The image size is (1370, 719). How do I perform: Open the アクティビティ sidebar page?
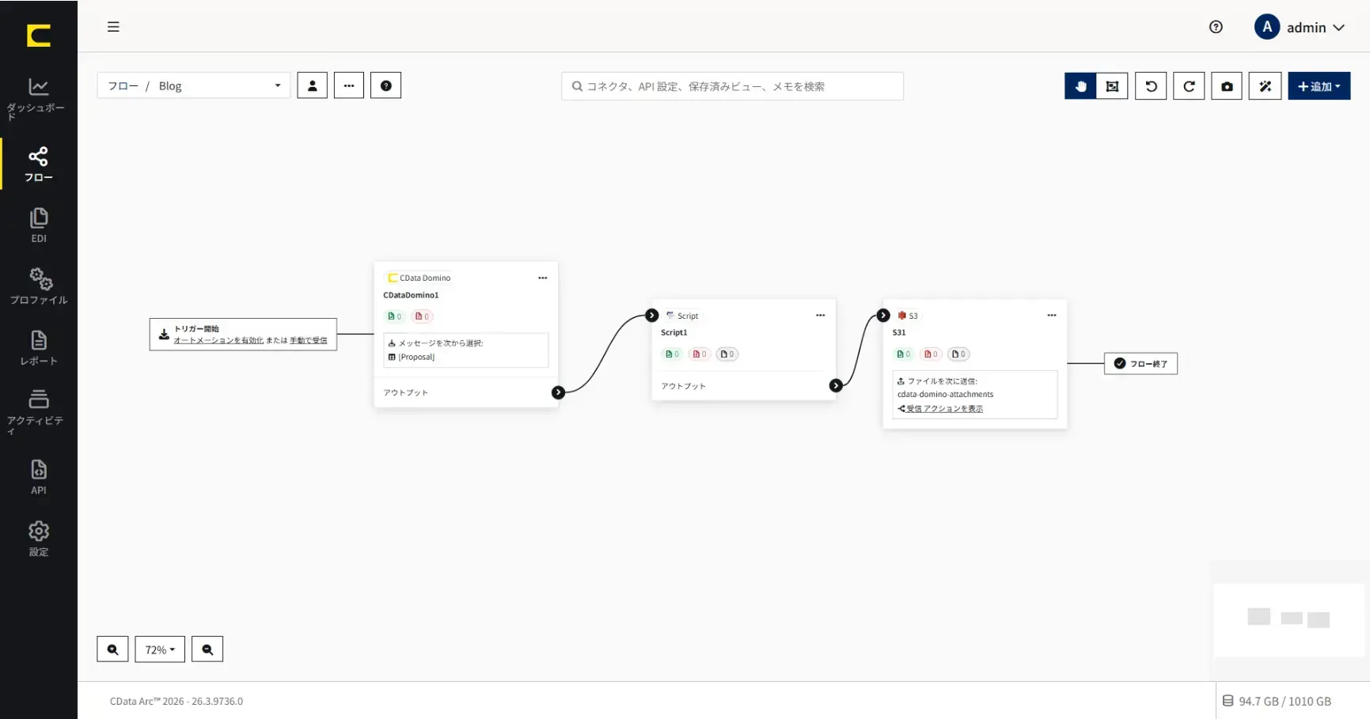38,411
